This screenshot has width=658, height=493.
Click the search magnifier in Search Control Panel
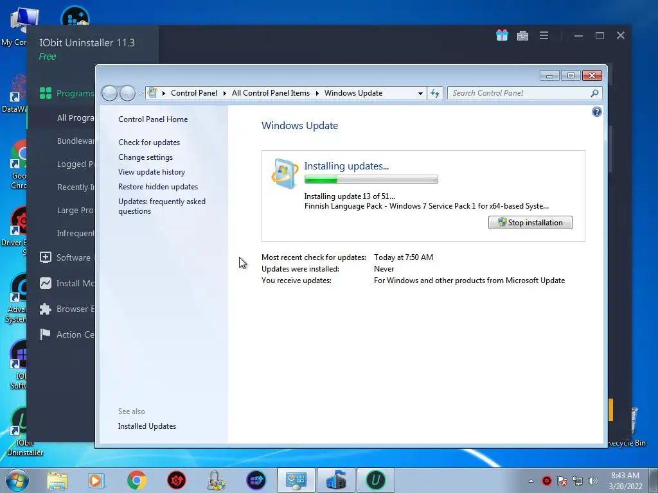594,93
